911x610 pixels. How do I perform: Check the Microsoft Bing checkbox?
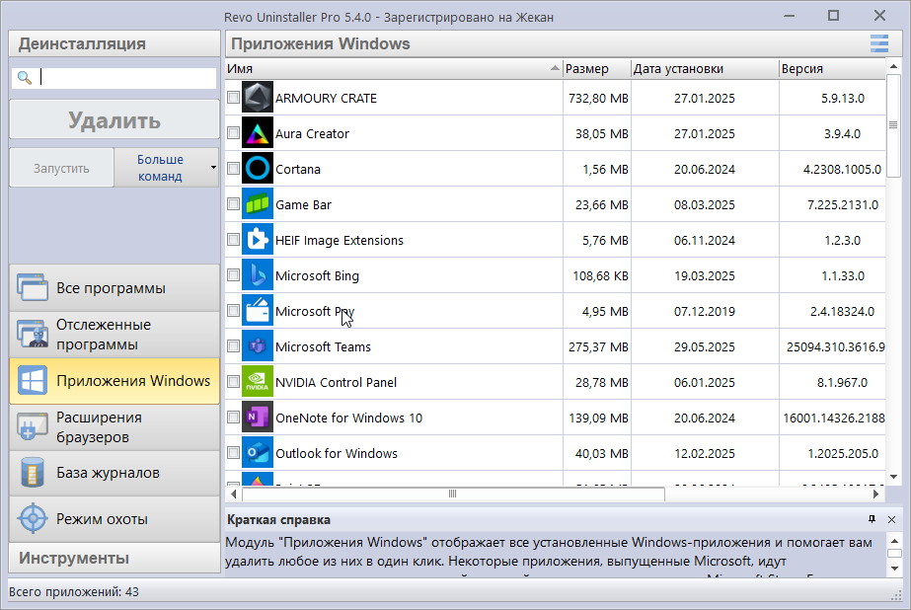click(x=233, y=274)
